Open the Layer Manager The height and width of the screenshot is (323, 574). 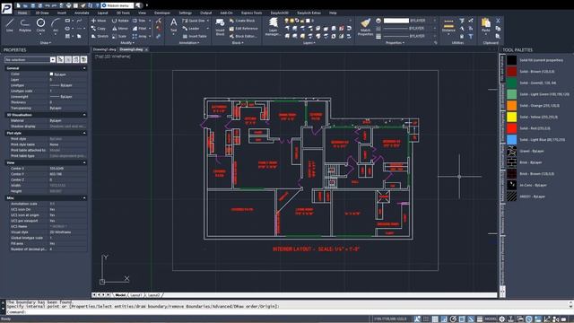click(x=273, y=27)
